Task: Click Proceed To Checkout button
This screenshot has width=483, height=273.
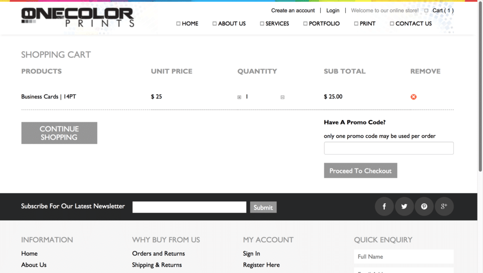Action: click(360, 170)
